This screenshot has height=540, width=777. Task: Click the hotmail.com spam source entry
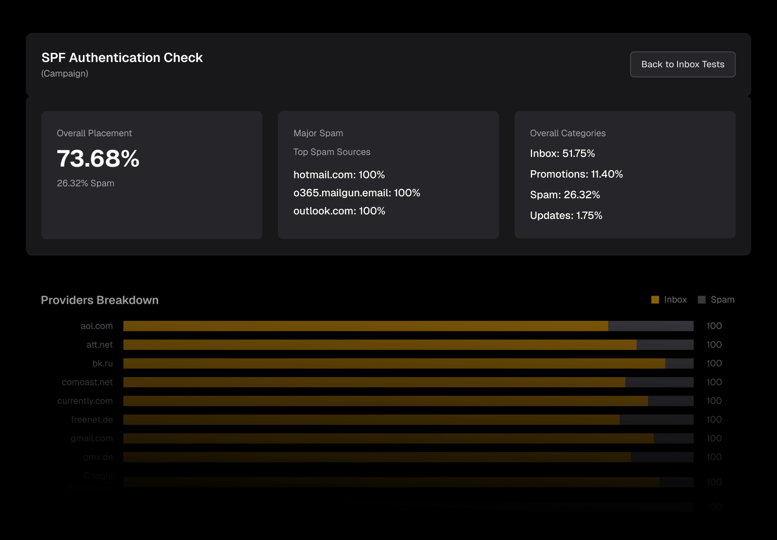(x=339, y=175)
